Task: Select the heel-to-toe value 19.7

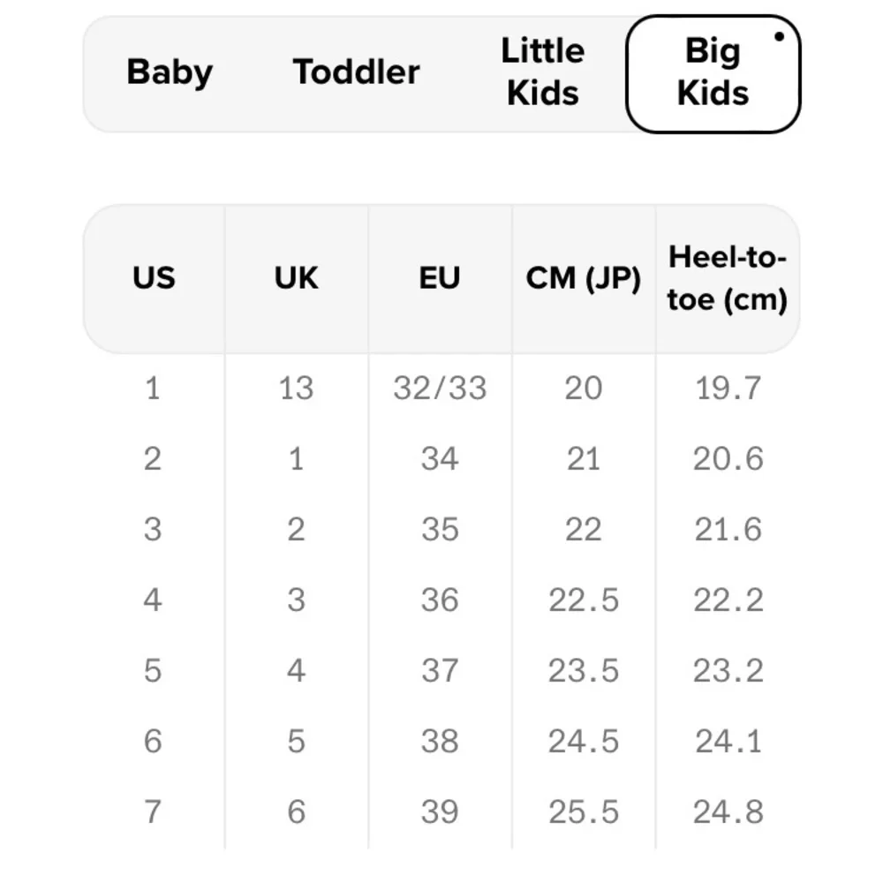Action: pyautogui.click(x=728, y=388)
